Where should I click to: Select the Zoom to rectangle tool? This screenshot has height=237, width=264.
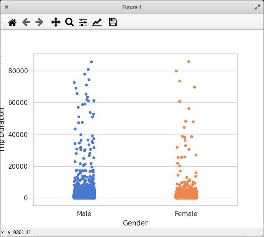[x=69, y=22]
